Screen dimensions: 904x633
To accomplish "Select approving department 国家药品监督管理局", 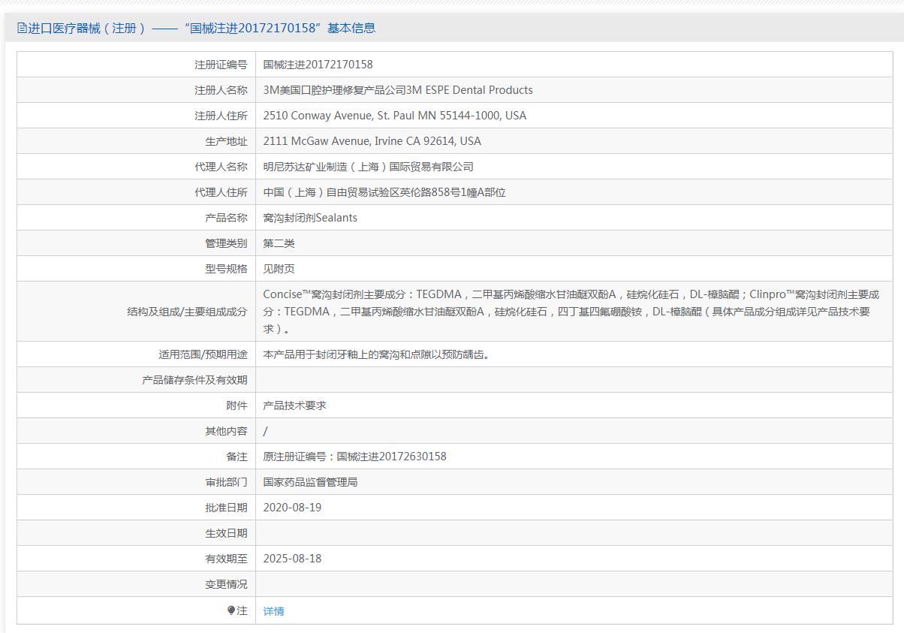I will pyautogui.click(x=310, y=482).
